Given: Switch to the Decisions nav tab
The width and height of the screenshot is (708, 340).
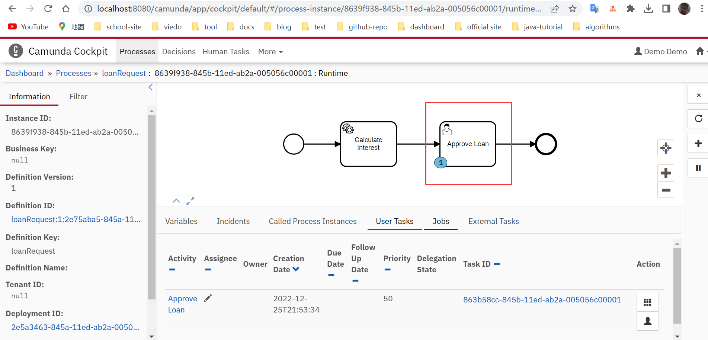Looking at the screenshot, I should click(x=179, y=52).
